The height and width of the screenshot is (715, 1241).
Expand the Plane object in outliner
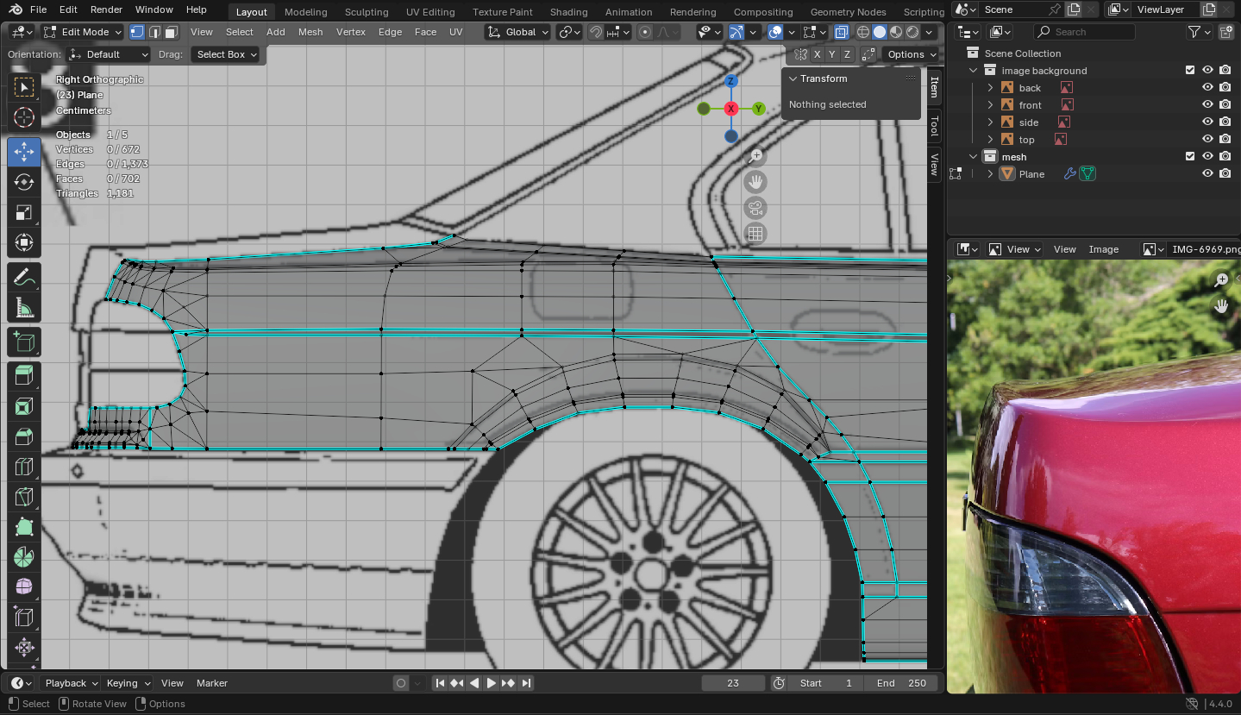click(990, 174)
